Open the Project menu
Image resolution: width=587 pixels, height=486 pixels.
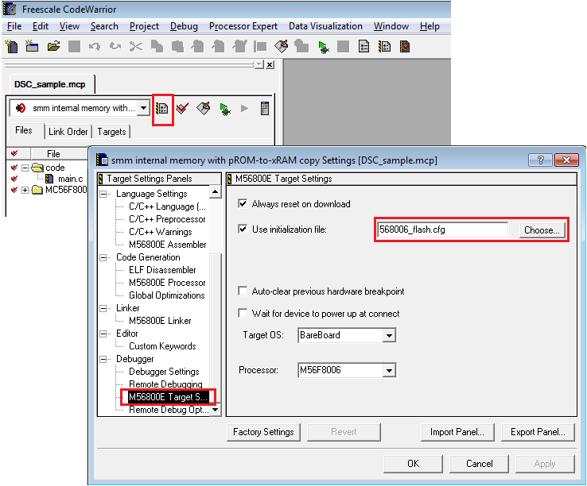point(144,26)
